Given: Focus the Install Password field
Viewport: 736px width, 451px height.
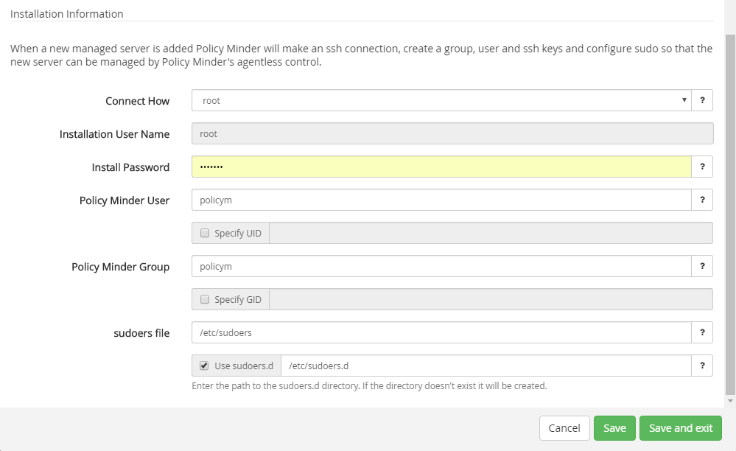Looking at the screenshot, I should (x=441, y=167).
